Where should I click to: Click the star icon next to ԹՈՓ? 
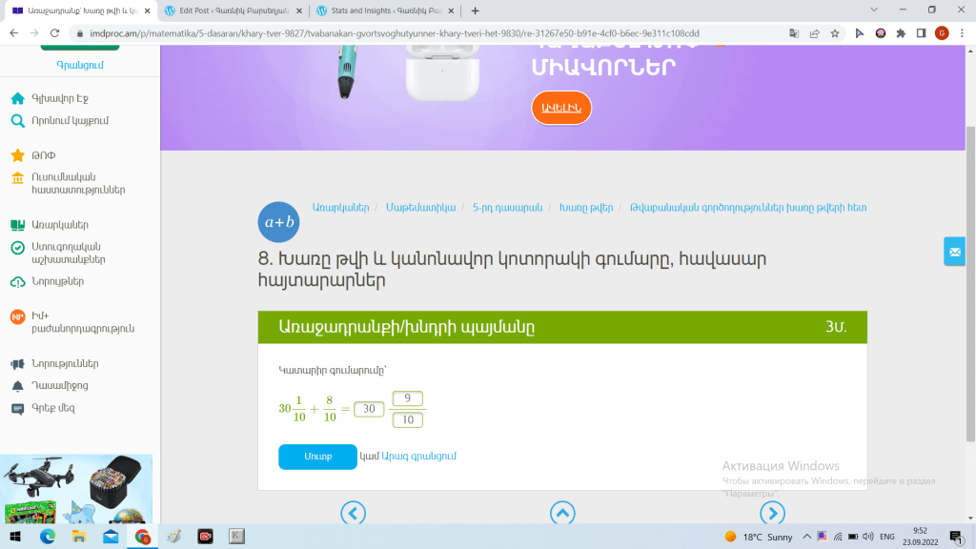[17, 155]
